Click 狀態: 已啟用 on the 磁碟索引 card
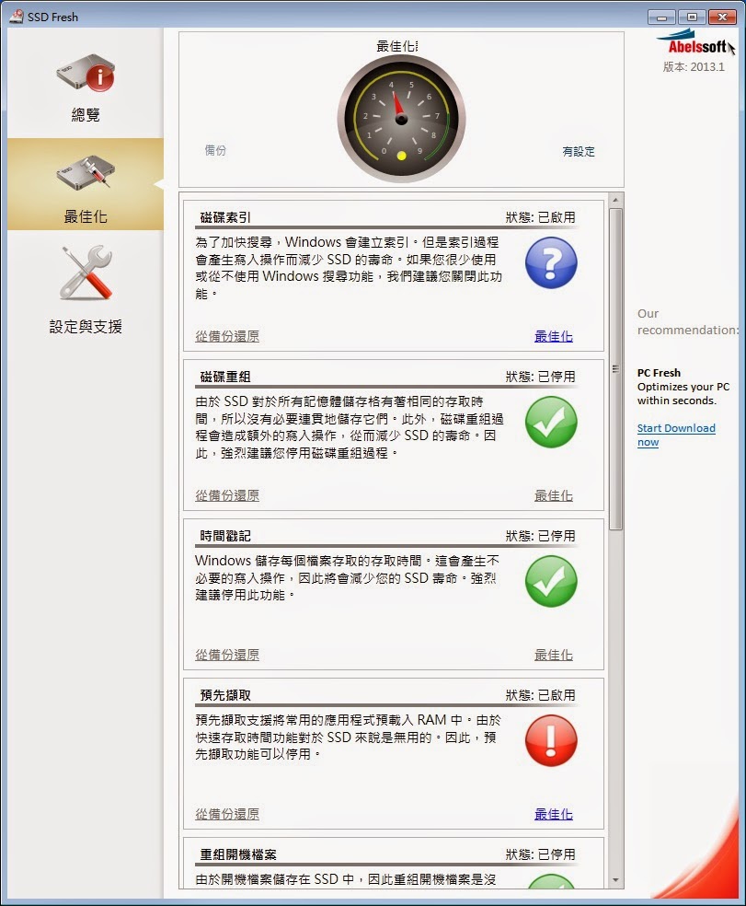746x906 pixels. point(541,218)
